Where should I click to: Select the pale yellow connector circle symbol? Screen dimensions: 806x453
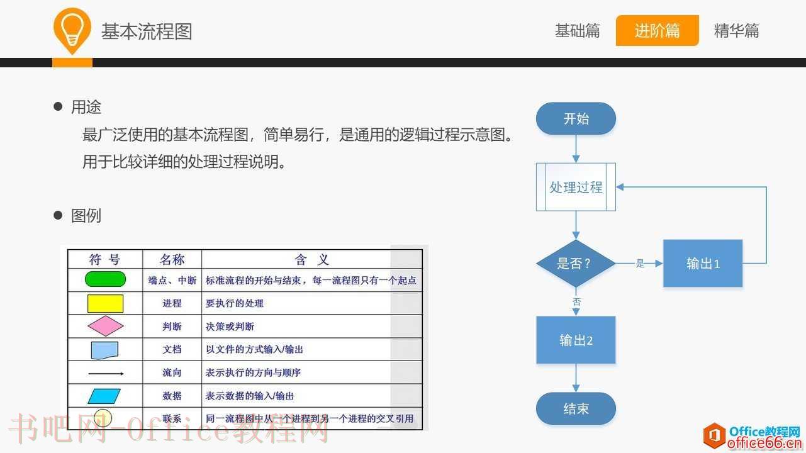103,418
